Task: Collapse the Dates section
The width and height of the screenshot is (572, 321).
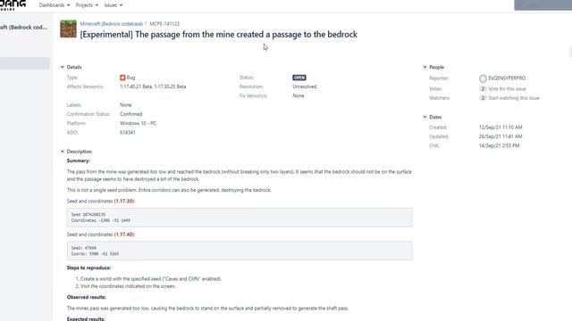Action: pos(425,117)
